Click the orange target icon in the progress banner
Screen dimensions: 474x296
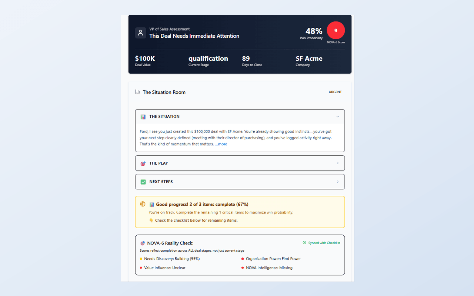(x=143, y=204)
